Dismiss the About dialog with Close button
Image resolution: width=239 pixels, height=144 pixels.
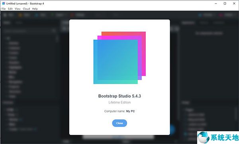pos(119,123)
